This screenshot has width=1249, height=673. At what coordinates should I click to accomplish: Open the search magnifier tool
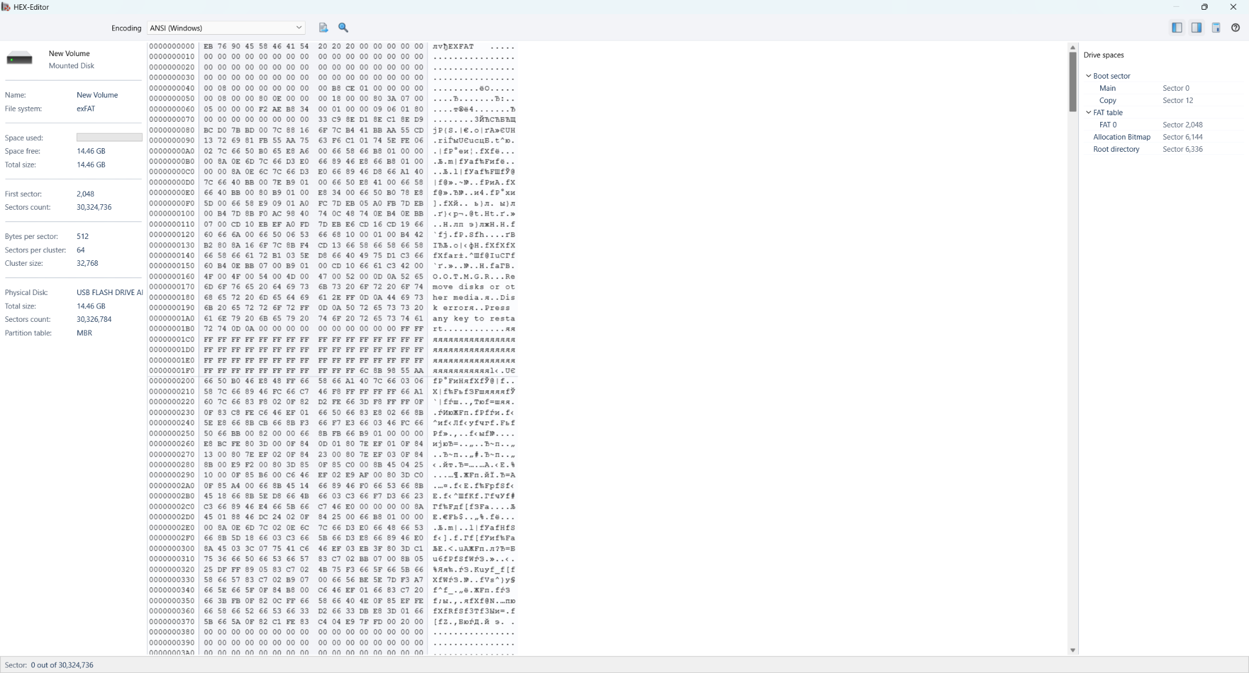343,27
